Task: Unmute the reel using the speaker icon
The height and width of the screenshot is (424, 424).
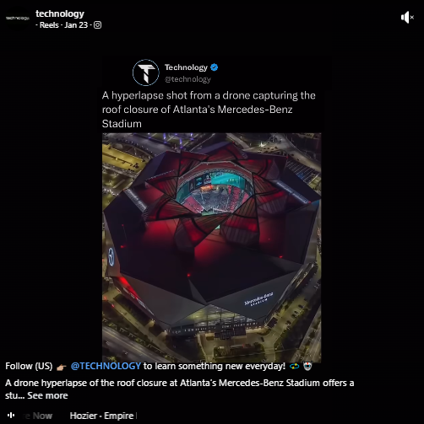Action: 407,18
